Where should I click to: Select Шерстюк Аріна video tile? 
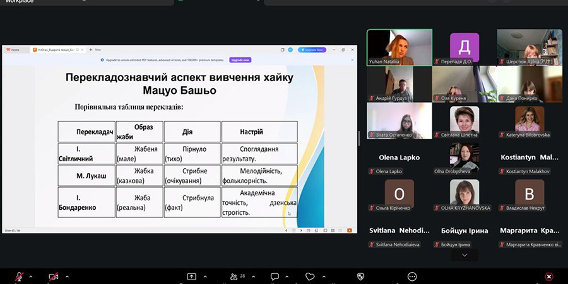point(530,47)
